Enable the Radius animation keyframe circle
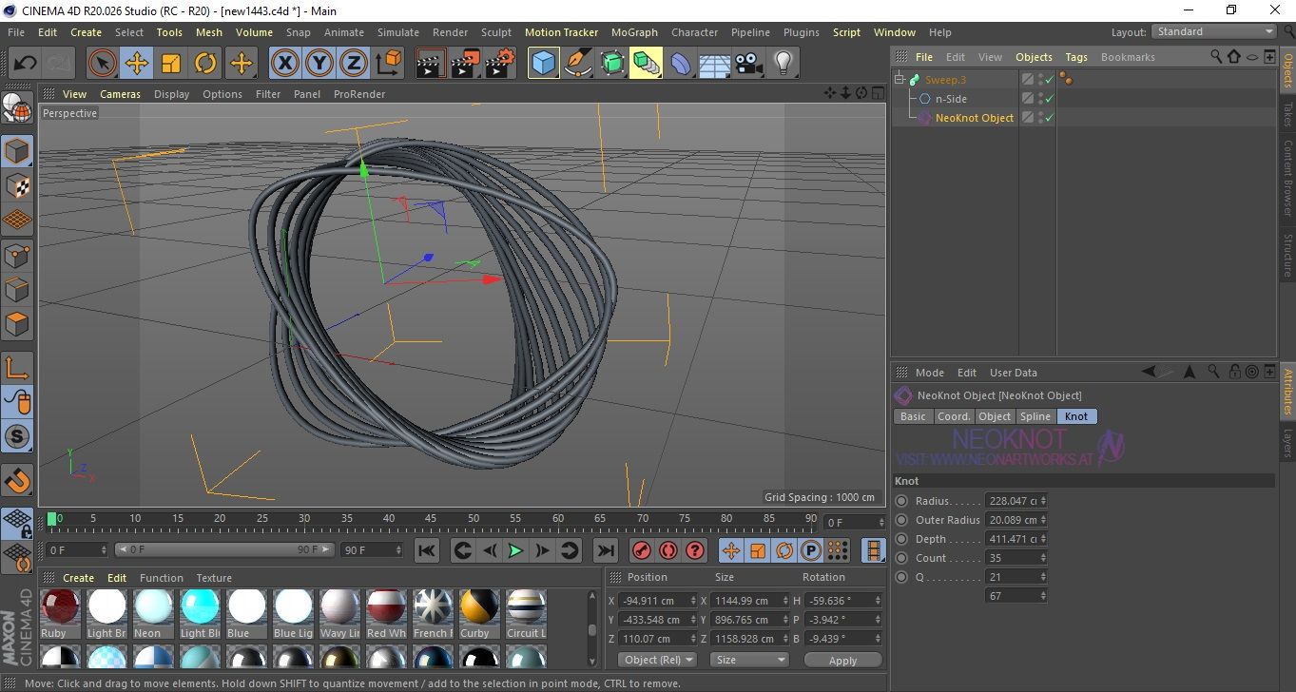1296x692 pixels. click(901, 501)
